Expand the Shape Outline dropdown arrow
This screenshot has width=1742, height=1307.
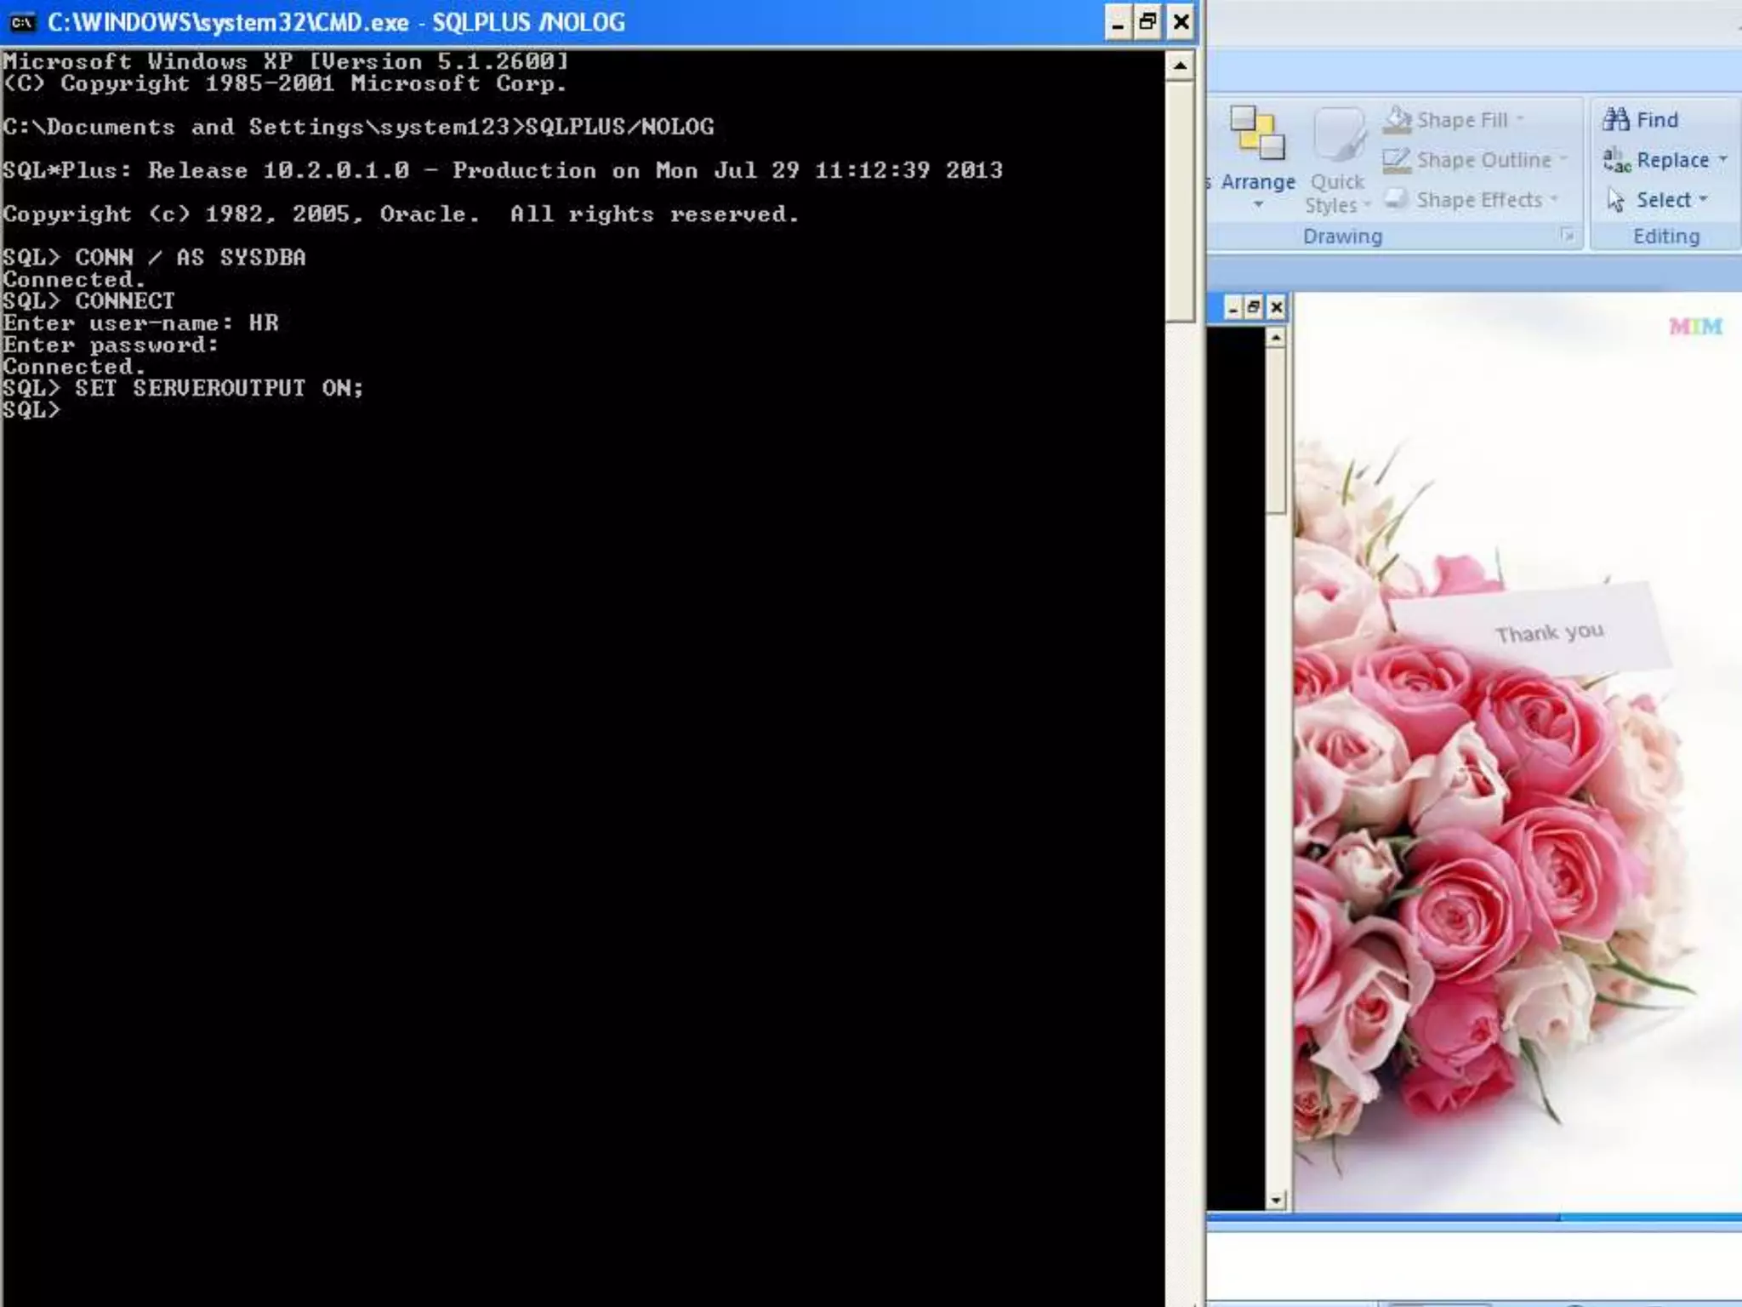(1563, 159)
